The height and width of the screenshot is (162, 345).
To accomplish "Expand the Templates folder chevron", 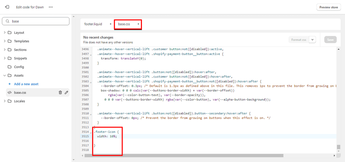I will point(5,41).
